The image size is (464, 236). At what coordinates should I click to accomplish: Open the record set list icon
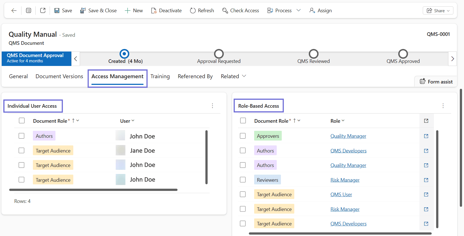tap(28, 11)
